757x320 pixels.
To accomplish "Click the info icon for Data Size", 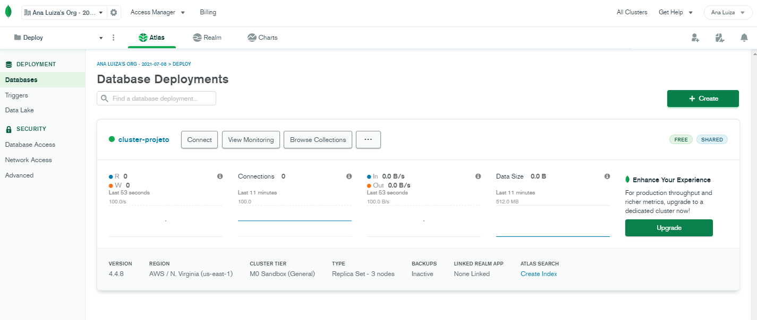I will (x=607, y=176).
